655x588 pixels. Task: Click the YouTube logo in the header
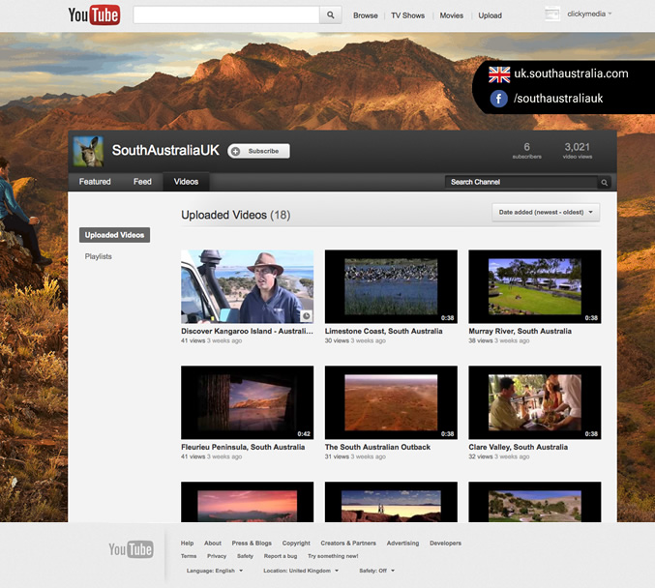click(94, 15)
